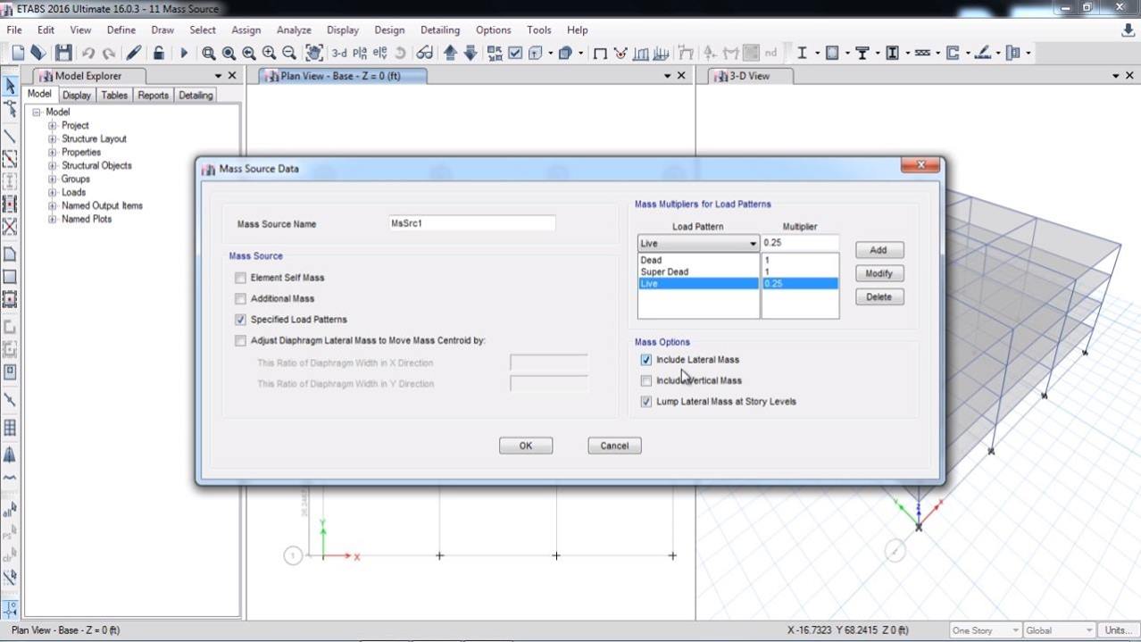
Task: Click Move Up in List arrow icon
Action: tap(450, 54)
